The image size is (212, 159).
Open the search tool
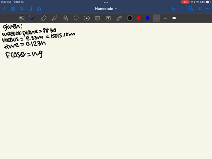pyautogui.click(x=22, y=9)
